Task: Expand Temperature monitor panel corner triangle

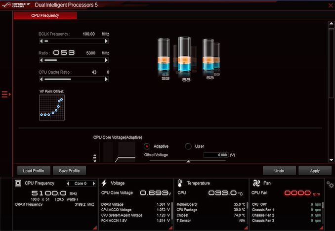Action: [x=247, y=228]
